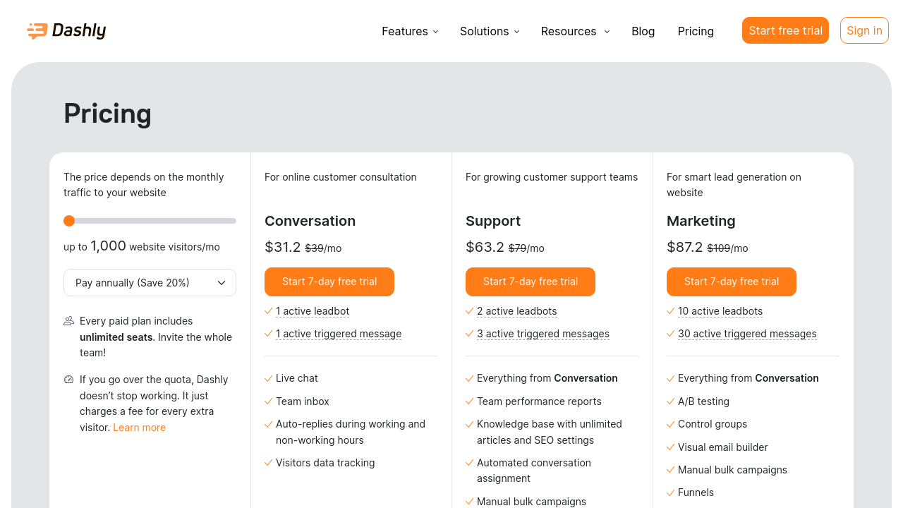Click the Support plan title
Image resolution: width=903 pixels, height=508 pixels.
[493, 221]
